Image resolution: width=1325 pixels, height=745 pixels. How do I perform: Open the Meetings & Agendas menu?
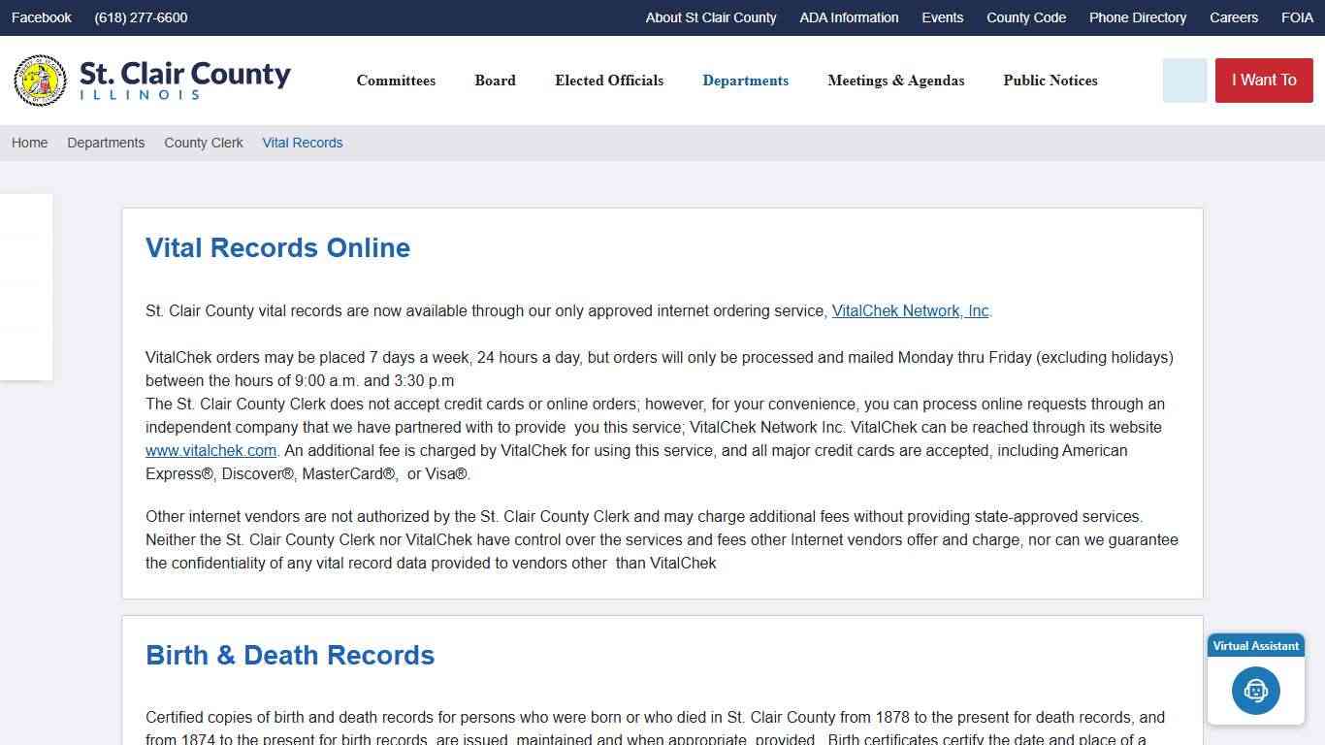click(895, 81)
